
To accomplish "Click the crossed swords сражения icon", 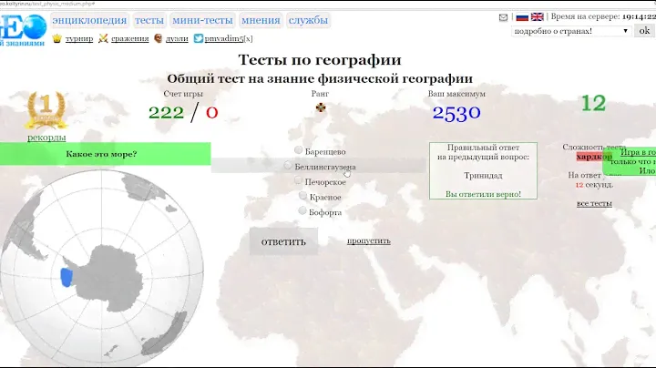I will pos(104,38).
